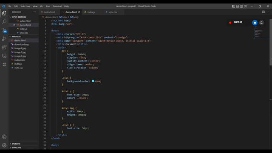Open editor more actions ellipsis
Screen dimensions: 272x153
[268, 12]
